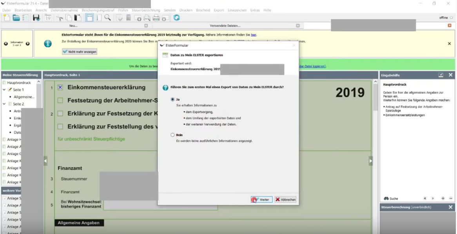Close the Neu... tab

click(146, 25)
